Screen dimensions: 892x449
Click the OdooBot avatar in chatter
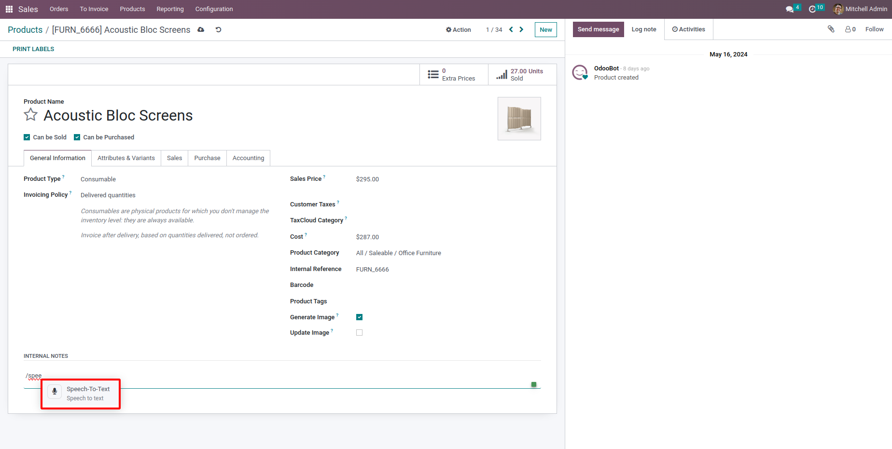pos(580,72)
